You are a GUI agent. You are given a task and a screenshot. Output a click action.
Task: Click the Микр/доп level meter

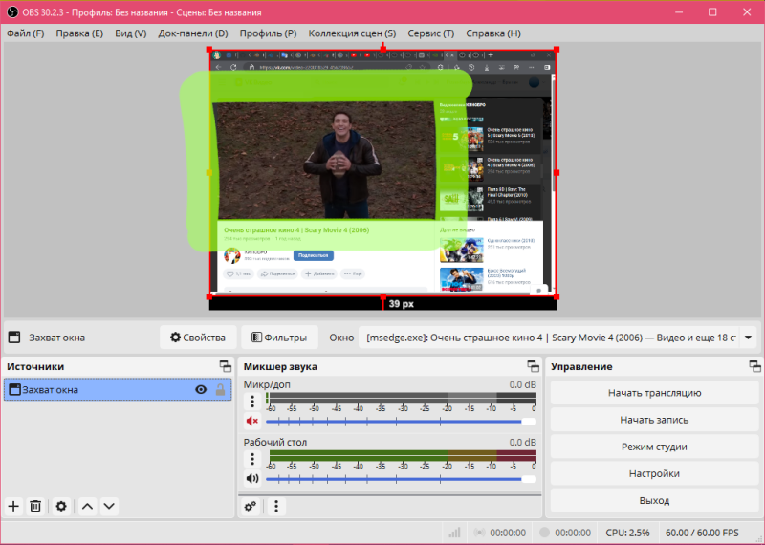401,398
